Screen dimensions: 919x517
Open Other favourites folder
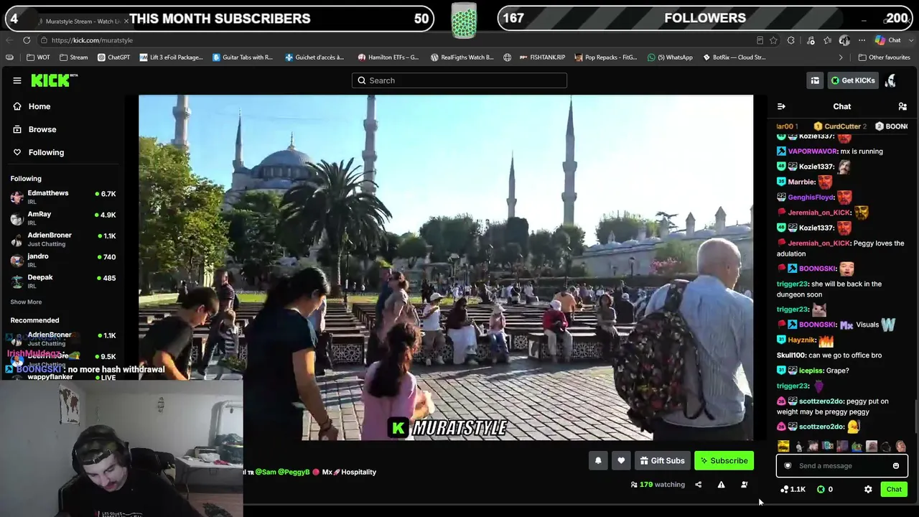pyautogui.click(x=884, y=57)
